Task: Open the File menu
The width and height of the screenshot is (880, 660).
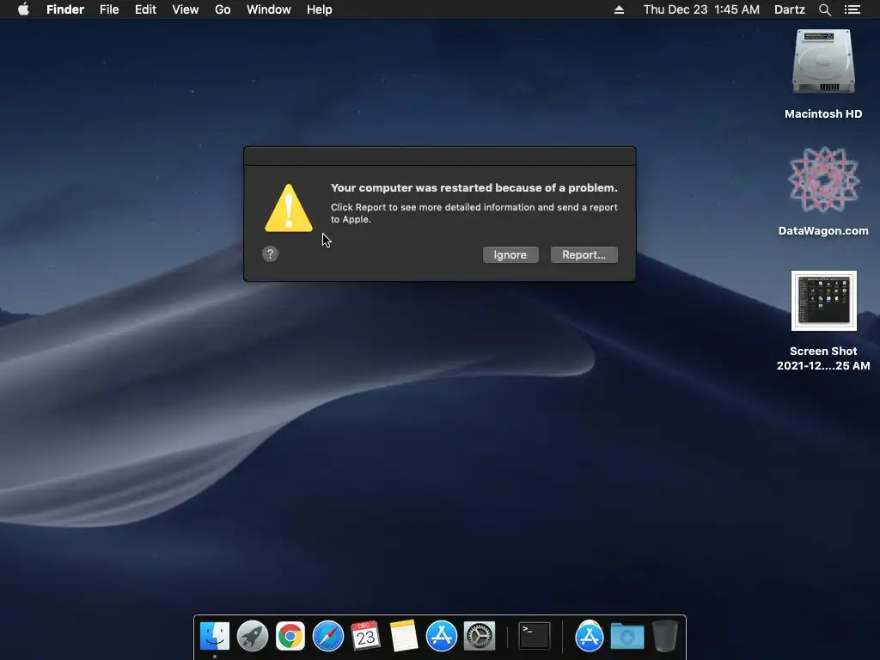Action: click(109, 9)
